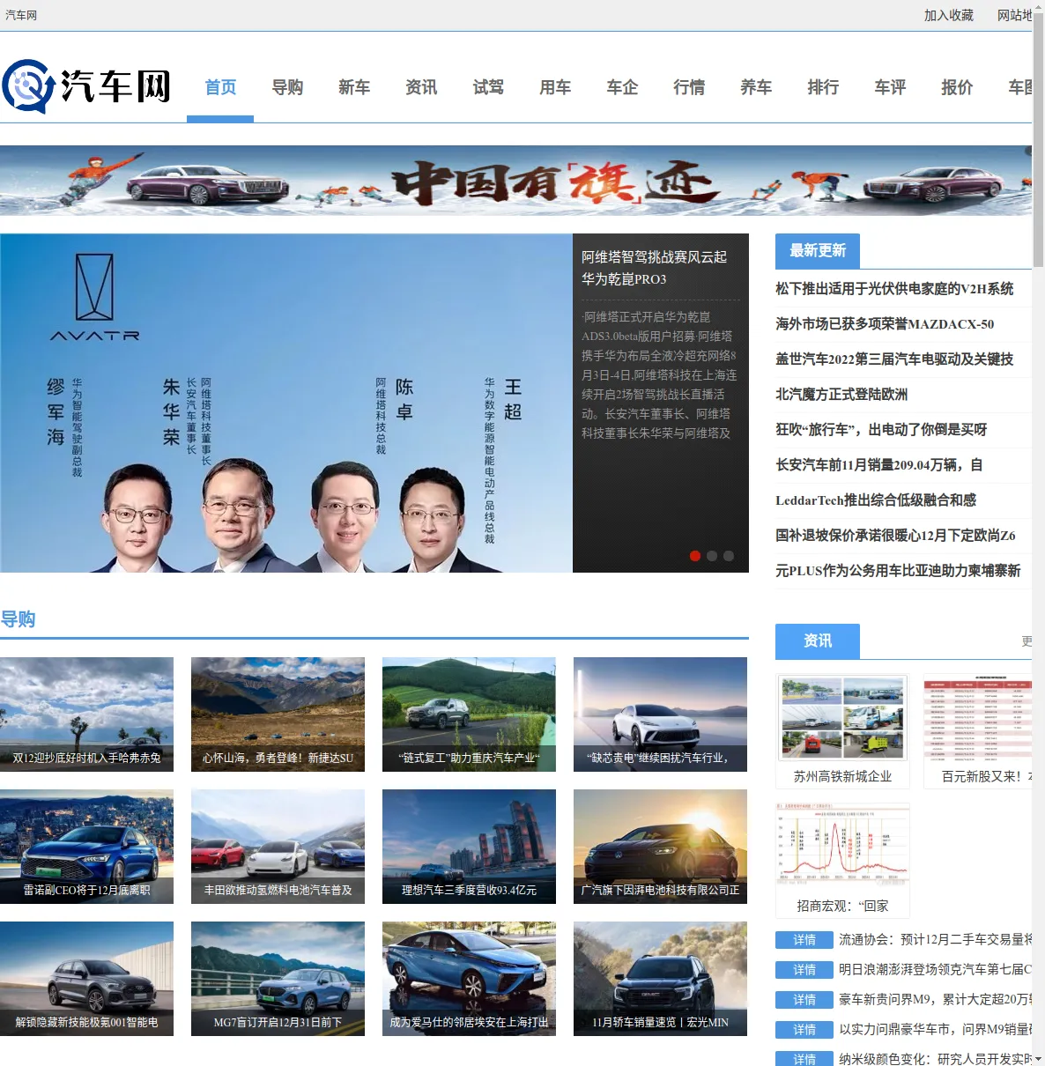1045x1066 pixels.
Task: Open thumbnail 成为爱马仕的邻居埃安在上海打出
Action: point(469,979)
